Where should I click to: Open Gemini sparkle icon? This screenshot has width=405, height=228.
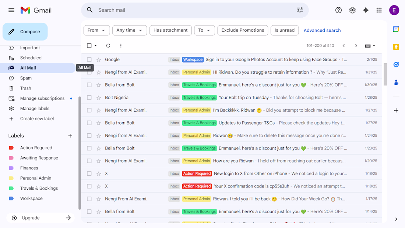366,10
